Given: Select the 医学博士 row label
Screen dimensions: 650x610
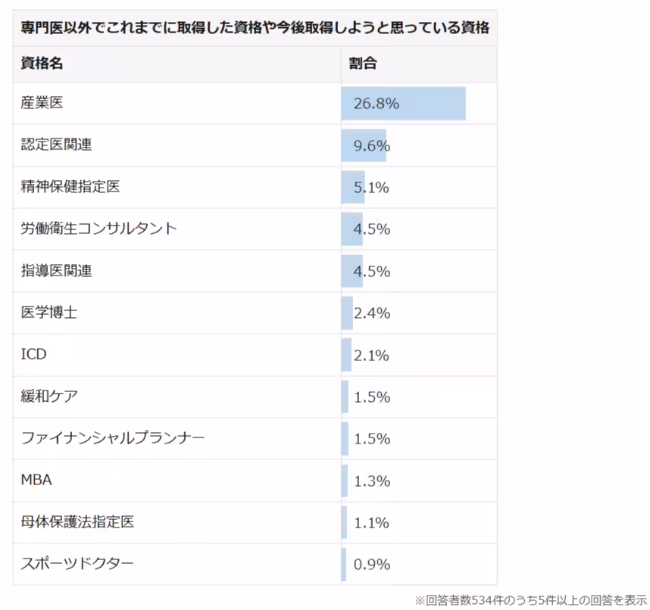Looking at the screenshot, I should click(49, 313).
